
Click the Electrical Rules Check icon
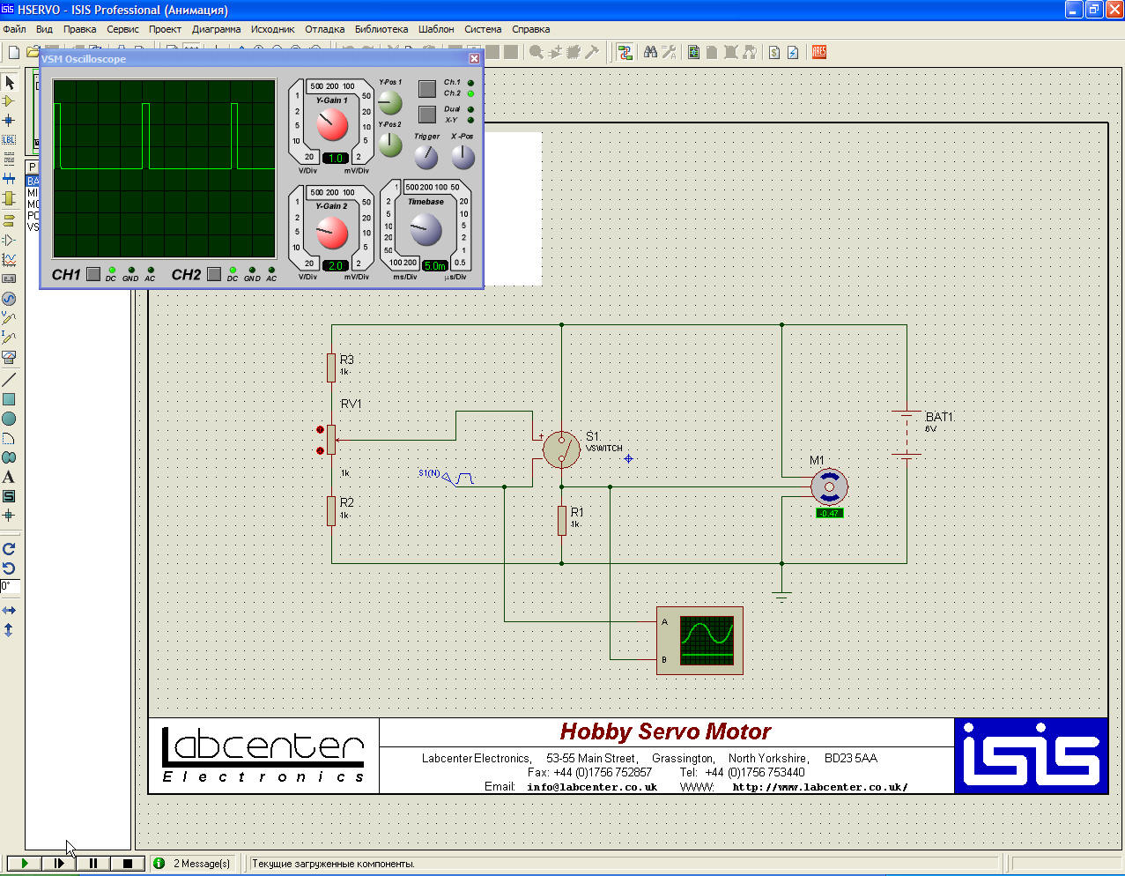(x=793, y=52)
